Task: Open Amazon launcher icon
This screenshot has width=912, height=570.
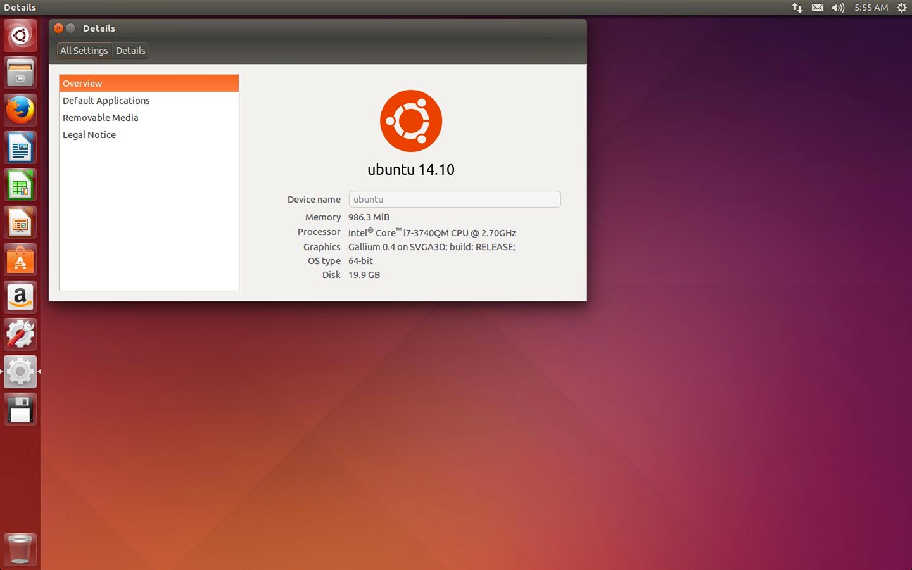Action: [x=20, y=297]
